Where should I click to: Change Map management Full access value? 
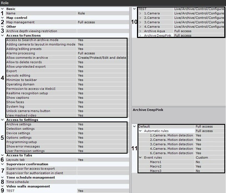103,22
